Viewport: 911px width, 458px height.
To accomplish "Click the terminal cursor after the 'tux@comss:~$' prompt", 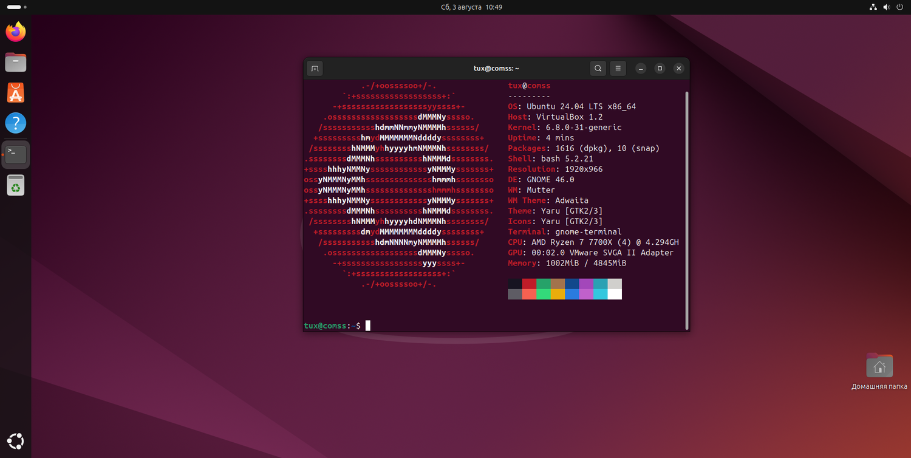I will (368, 326).
